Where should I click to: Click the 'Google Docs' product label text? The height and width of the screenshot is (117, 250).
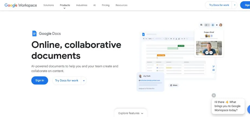(50, 34)
